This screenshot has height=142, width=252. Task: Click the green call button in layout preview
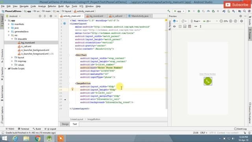click(208, 81)
